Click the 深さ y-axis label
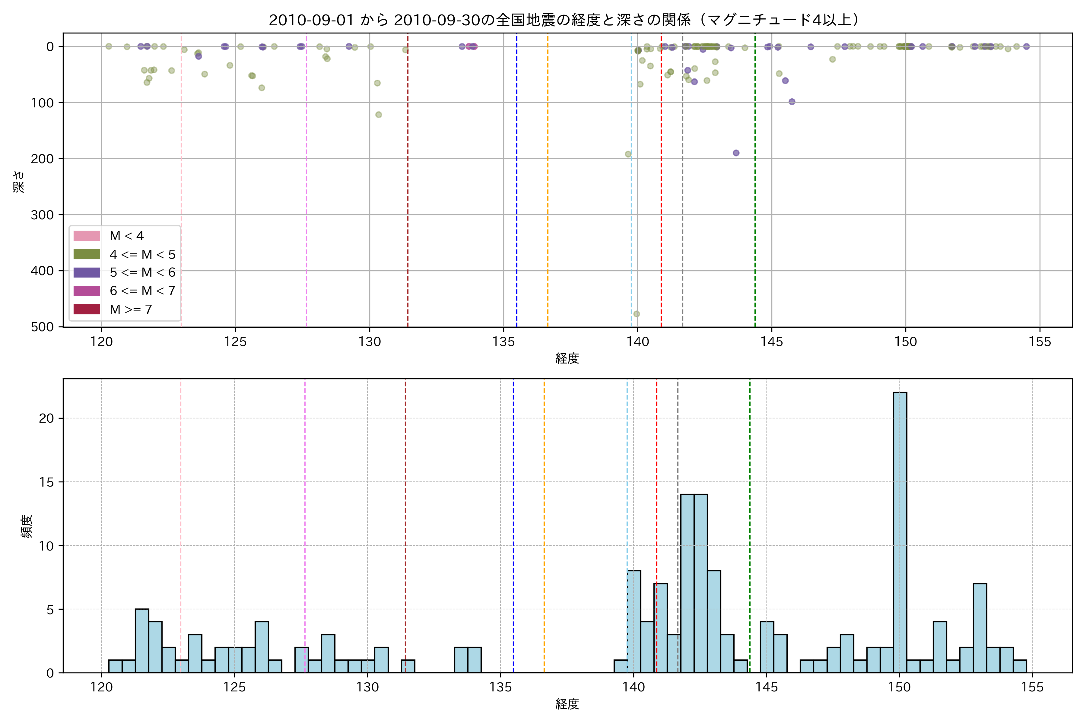 (x=19, y=182)
